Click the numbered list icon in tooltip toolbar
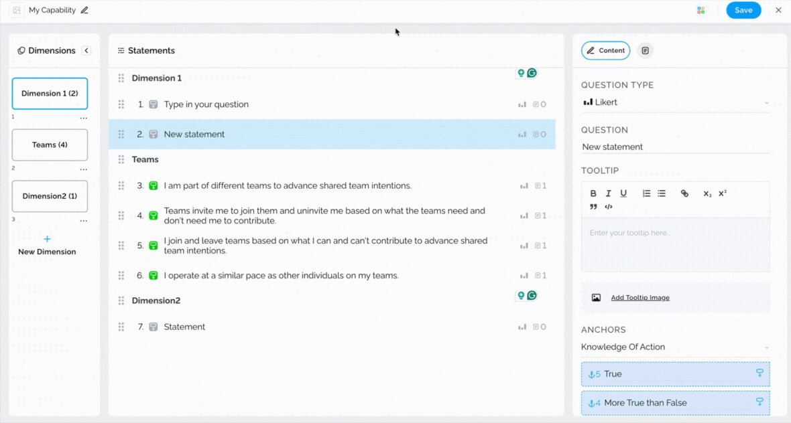 coord(647,193)
